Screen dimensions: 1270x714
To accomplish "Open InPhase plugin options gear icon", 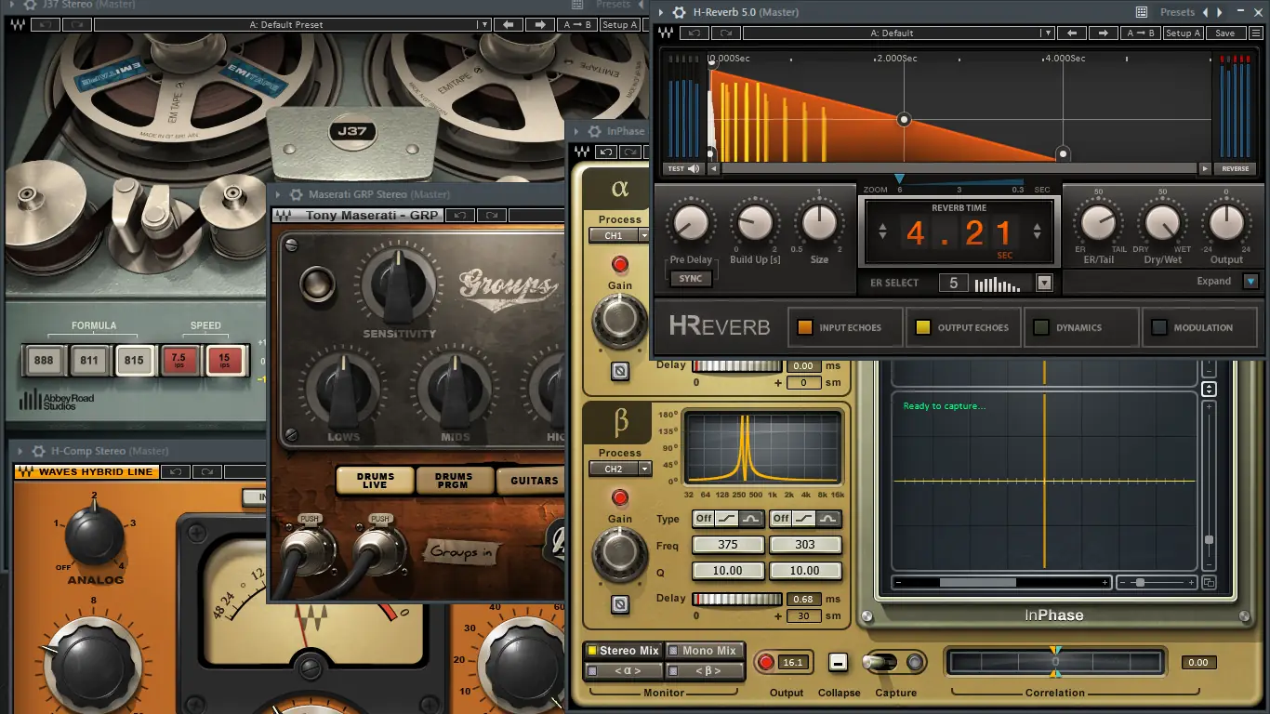I will [x=593, y=131].
